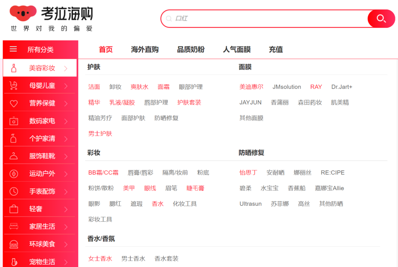Click the gray magnifier inside search box

(x=169, y=19)
